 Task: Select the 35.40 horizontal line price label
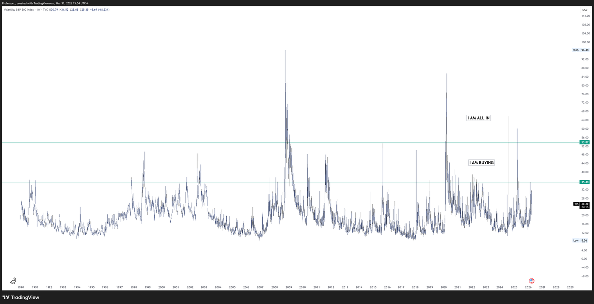585,182
